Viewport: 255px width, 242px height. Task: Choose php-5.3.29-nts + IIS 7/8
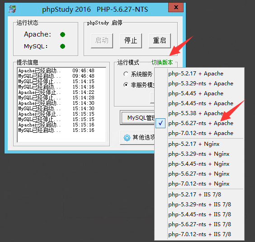(x=199, y=205)
